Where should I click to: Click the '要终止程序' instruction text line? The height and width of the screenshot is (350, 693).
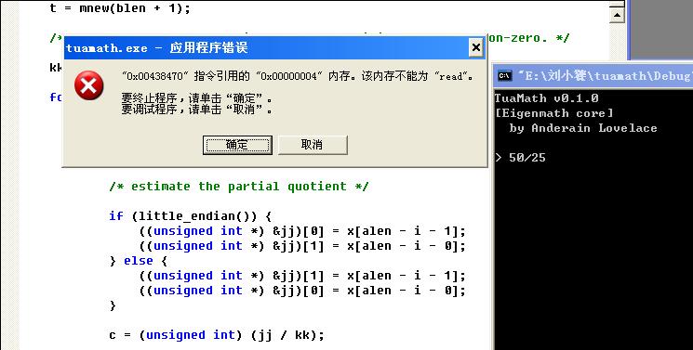(x=197, y=97)
